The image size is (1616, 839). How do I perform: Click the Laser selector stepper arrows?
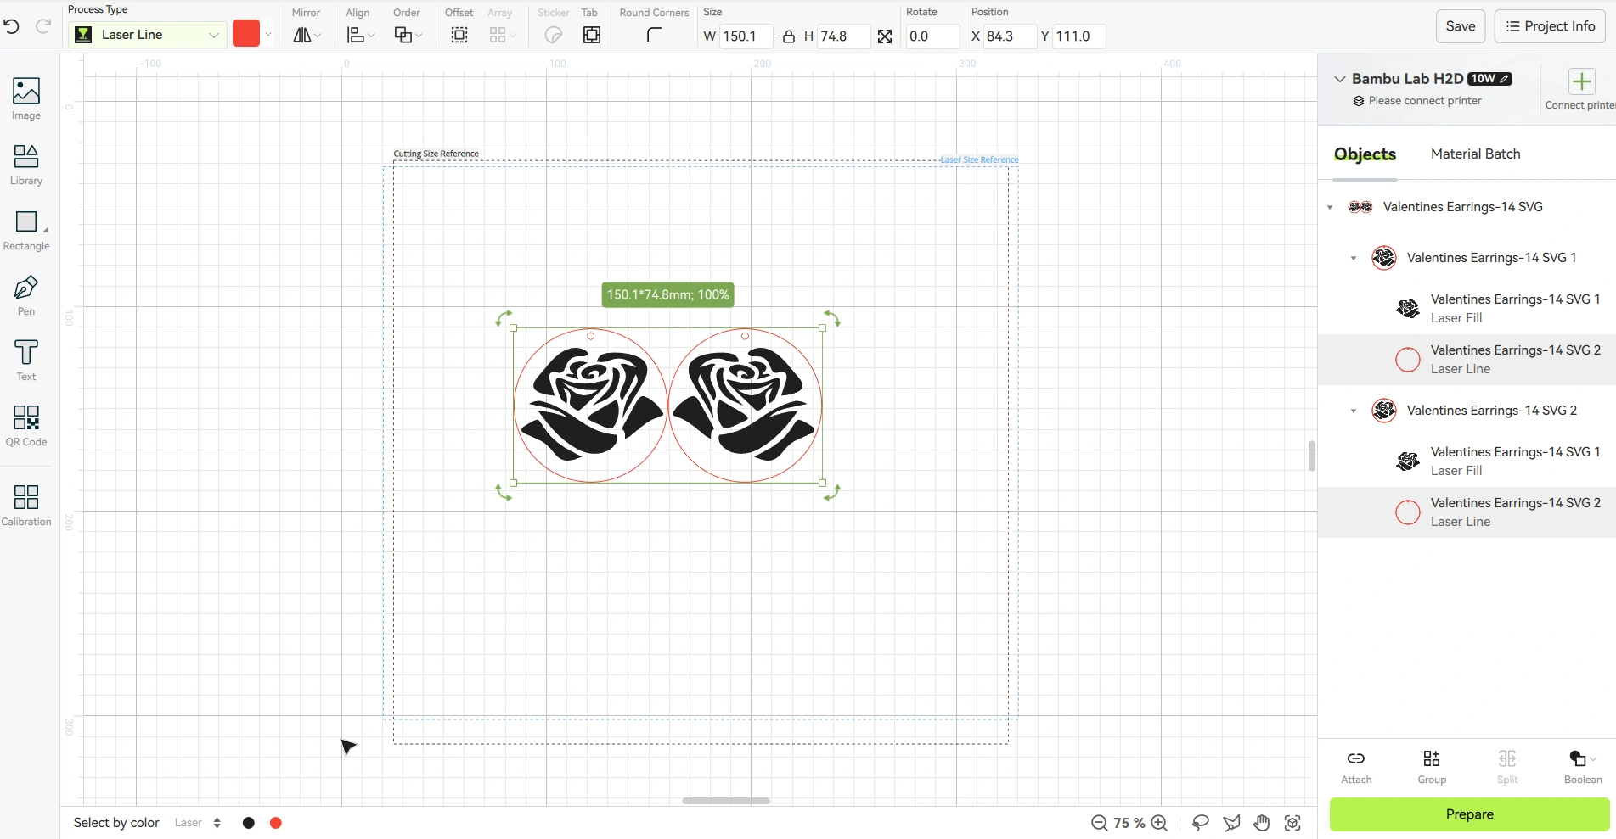[x=217, y=823]
